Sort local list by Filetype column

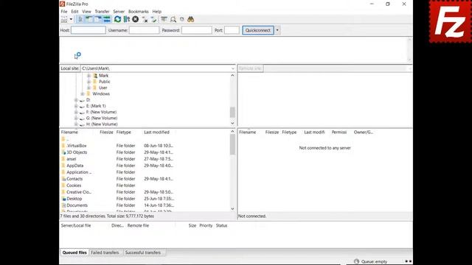(x=124, y=132)
